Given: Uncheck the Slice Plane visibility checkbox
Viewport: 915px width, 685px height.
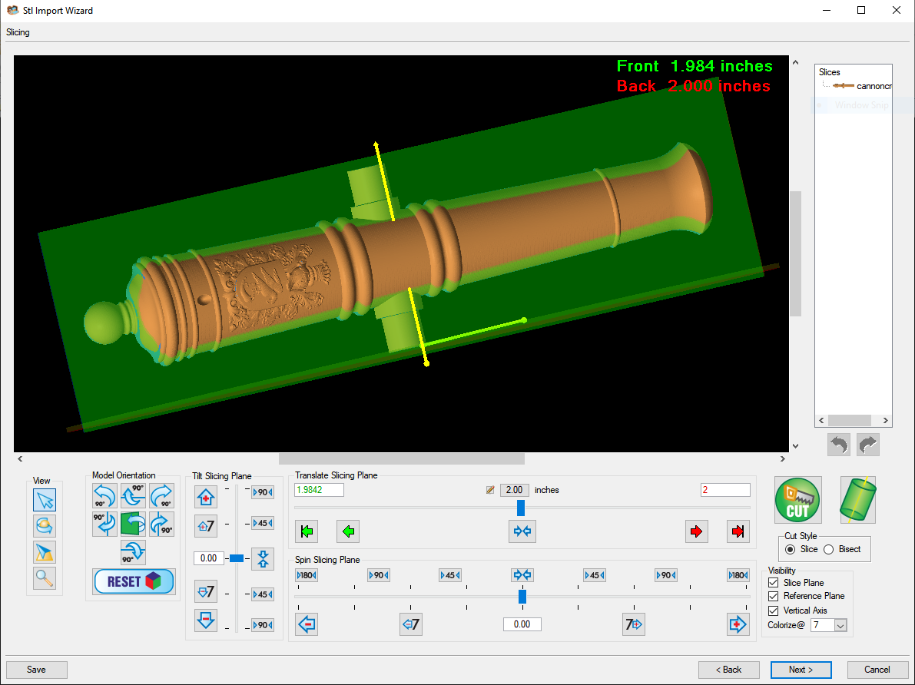Looking at the screenshot, I should pos(774,583).
